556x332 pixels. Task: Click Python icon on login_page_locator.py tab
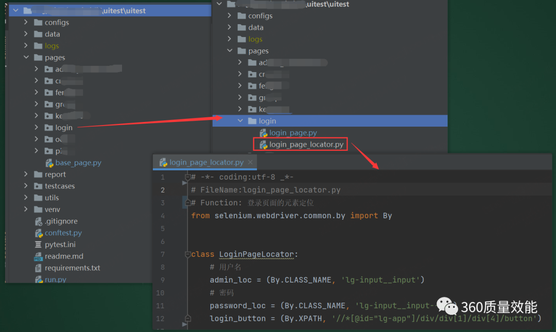tap(163, 163)
